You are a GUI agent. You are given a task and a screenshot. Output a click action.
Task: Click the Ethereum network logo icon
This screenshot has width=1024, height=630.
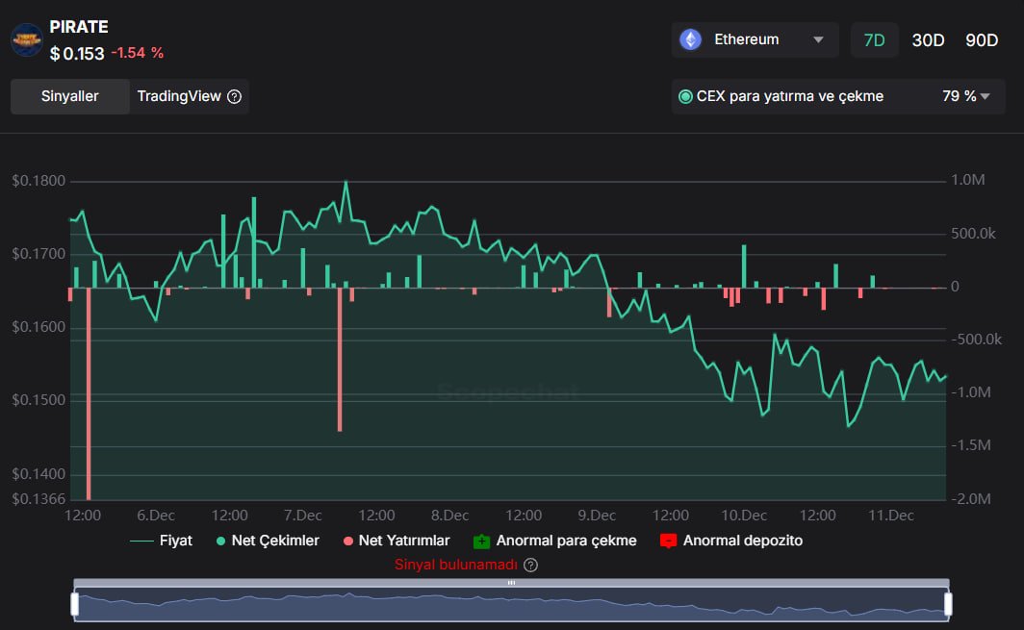point(690,39)
